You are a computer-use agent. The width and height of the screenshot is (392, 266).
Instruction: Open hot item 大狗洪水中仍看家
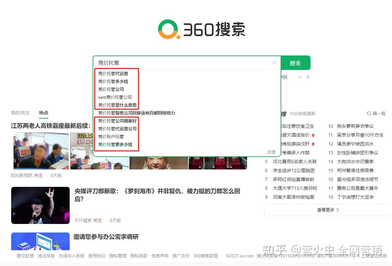click(355, 162)
